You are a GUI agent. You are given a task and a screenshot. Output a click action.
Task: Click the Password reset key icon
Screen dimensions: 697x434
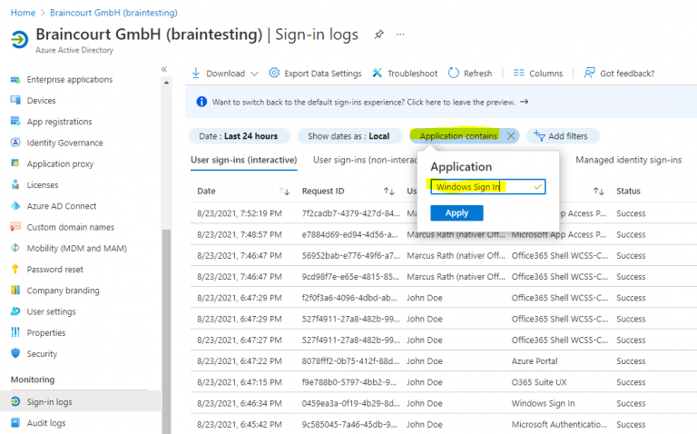(x=15, y=269)
